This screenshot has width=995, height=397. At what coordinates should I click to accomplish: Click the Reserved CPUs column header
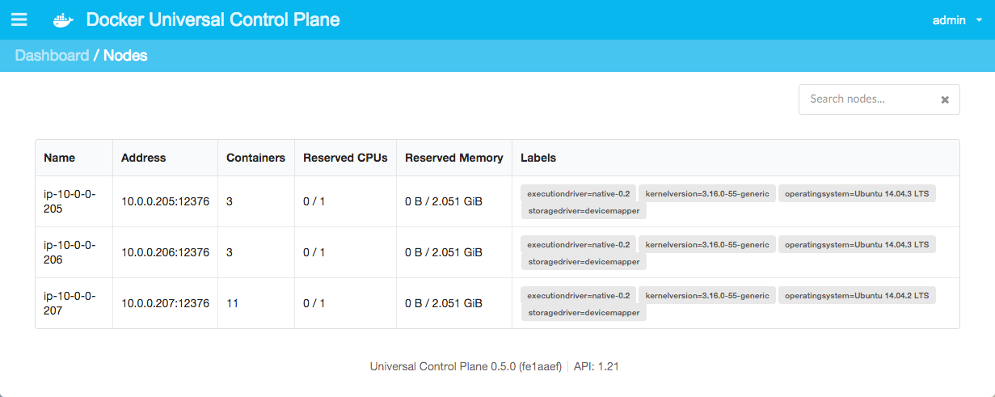(345, 158)
